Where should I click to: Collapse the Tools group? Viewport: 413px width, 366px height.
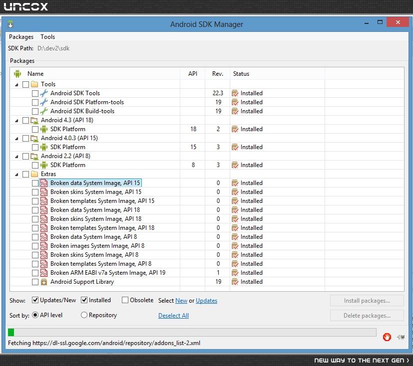point(16,85)
